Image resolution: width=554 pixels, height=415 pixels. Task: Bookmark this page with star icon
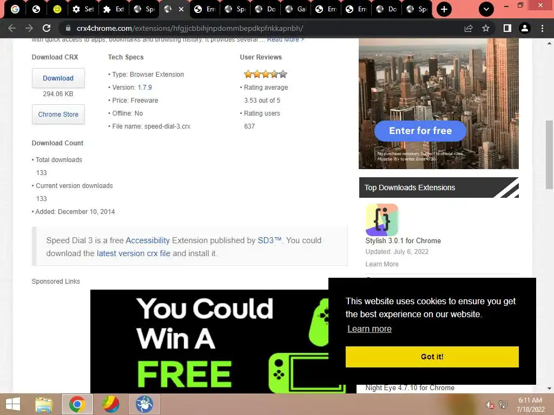[x=486, y=28]
